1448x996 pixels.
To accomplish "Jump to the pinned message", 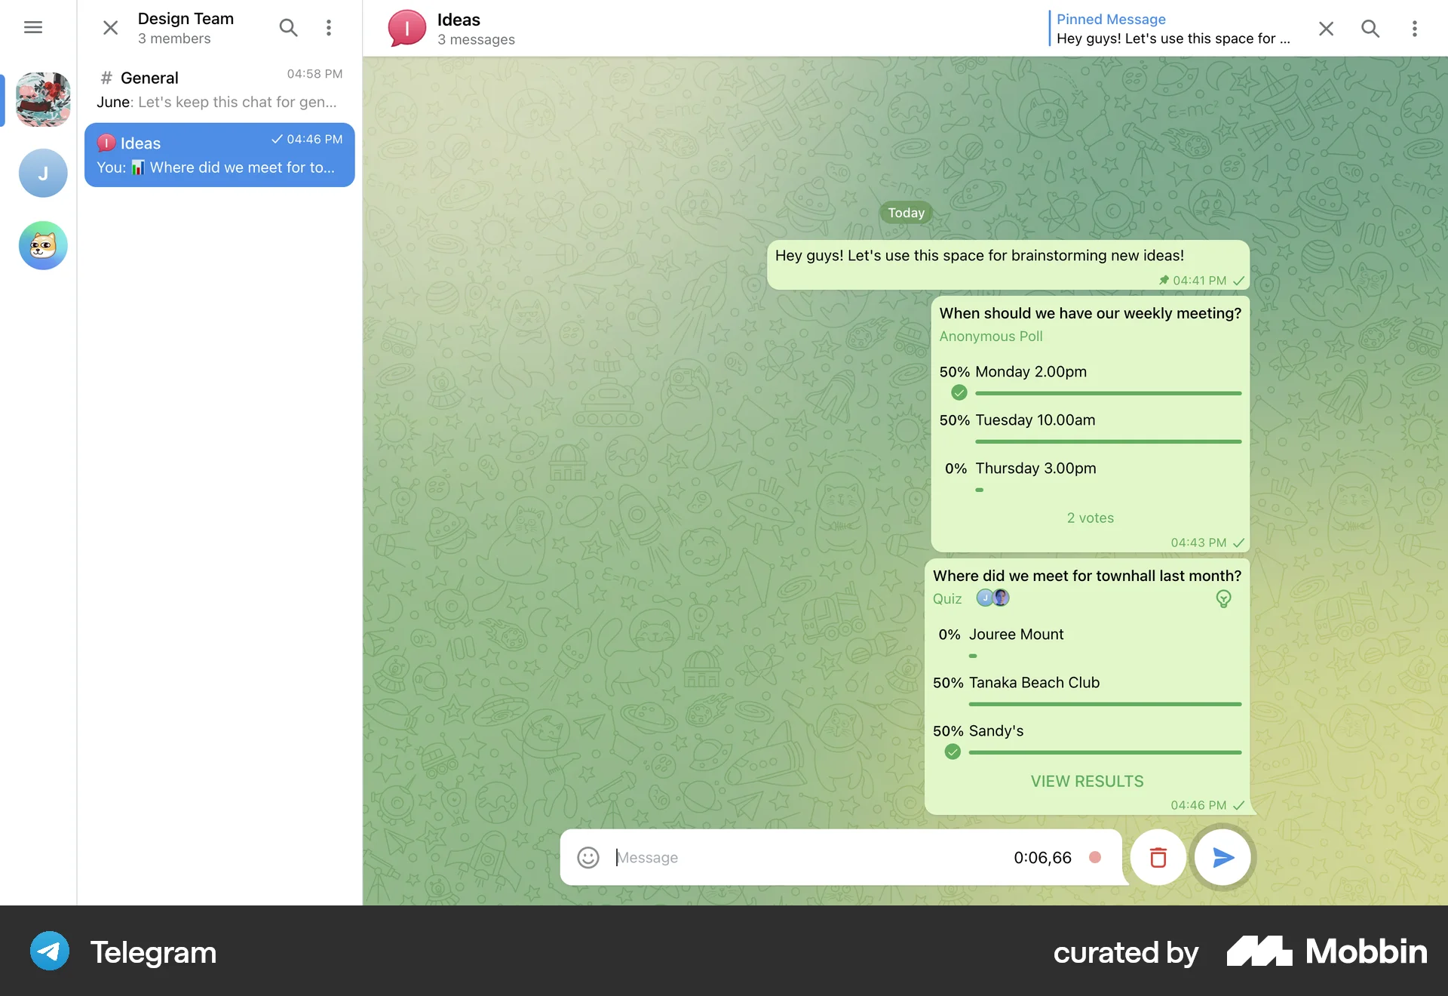I will (x=1173, y=29).
